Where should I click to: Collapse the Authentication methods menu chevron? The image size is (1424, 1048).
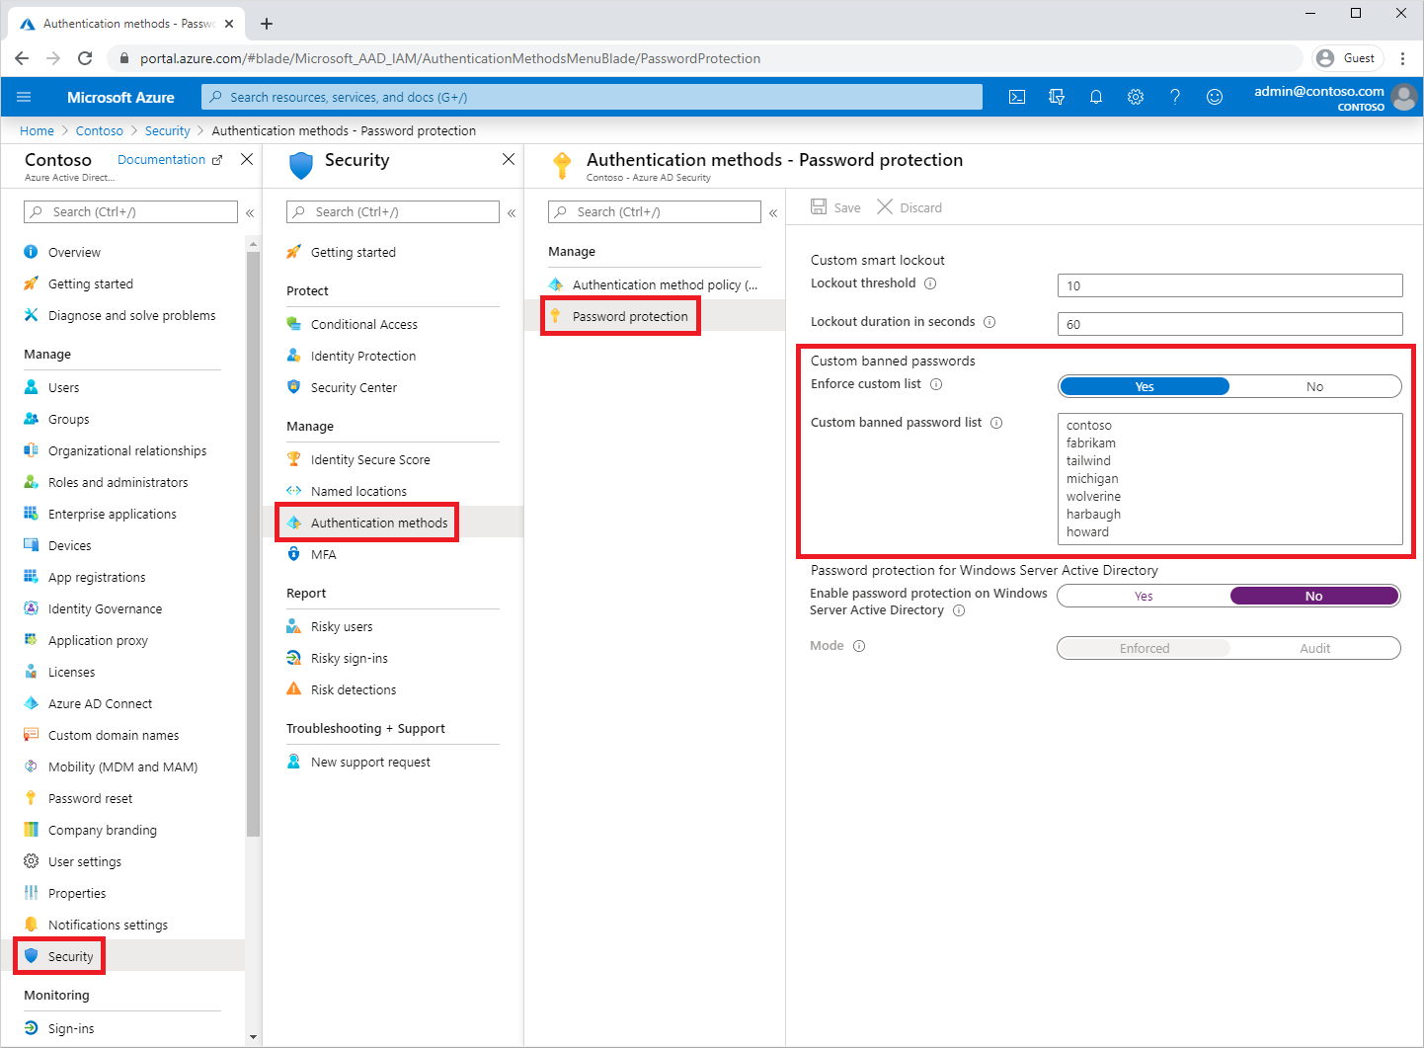coord(773,212)
